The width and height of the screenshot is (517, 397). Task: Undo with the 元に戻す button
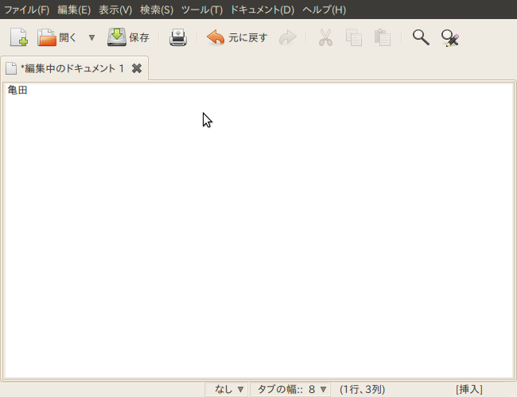click(237, 37)
